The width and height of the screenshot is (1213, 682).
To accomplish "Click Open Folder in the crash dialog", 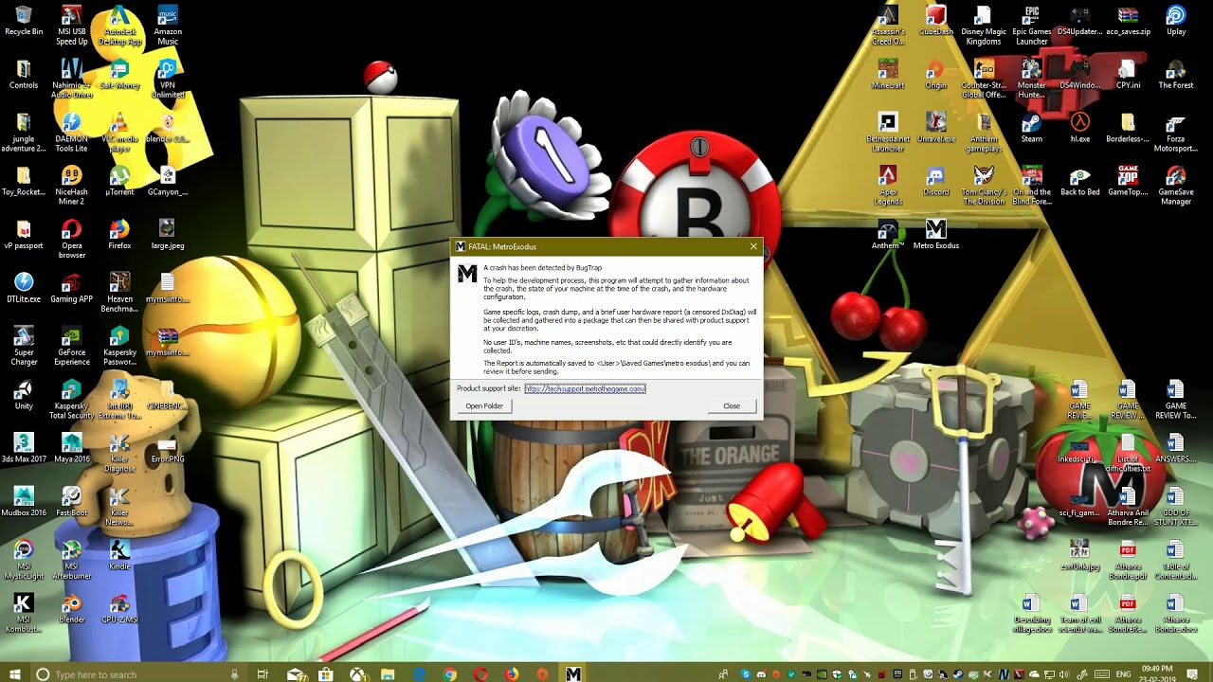I will click(x=484, y=406).
